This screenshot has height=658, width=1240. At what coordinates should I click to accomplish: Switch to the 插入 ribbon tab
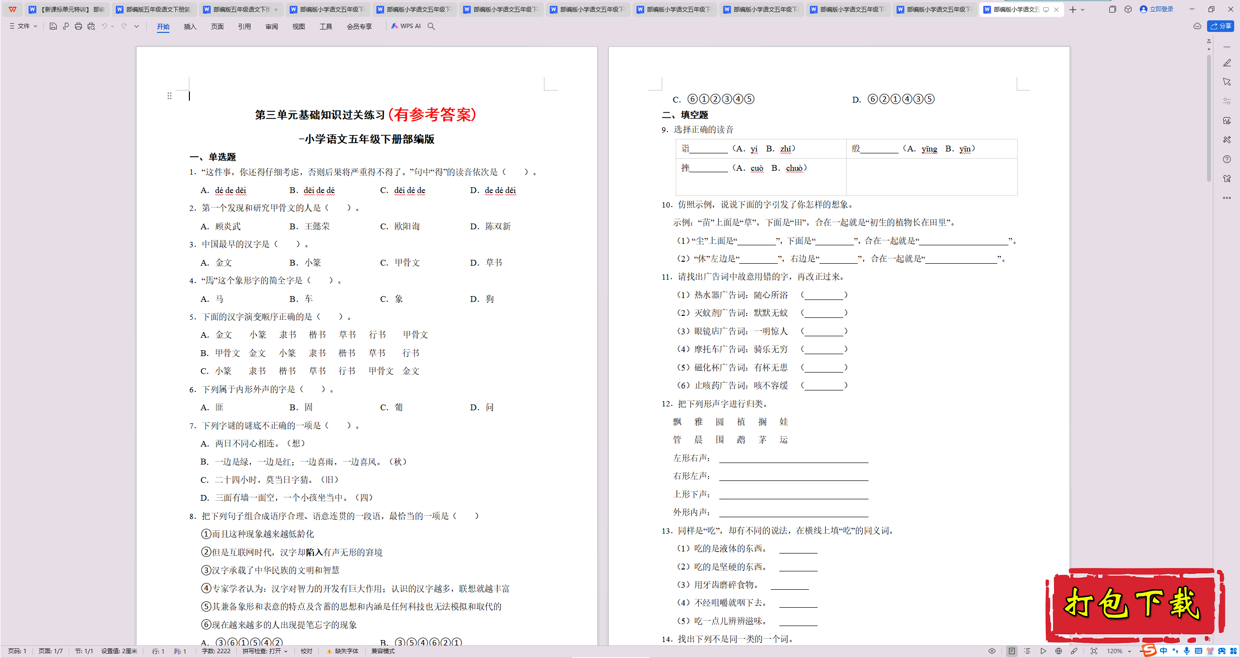(x=190, y=27)
